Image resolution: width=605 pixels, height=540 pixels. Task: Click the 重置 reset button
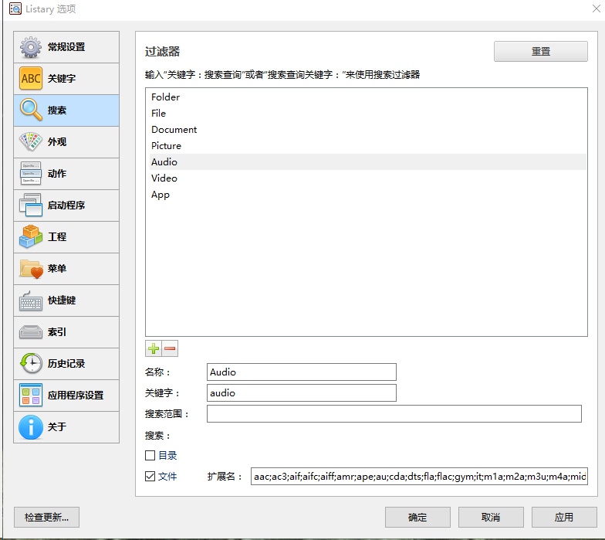coord(540,51)
